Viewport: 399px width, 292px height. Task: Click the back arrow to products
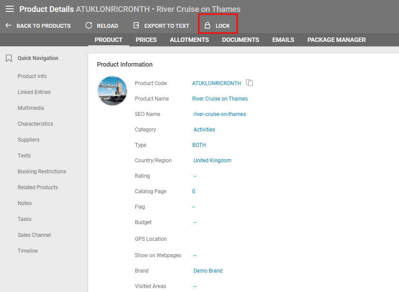(x=8, y=26)
